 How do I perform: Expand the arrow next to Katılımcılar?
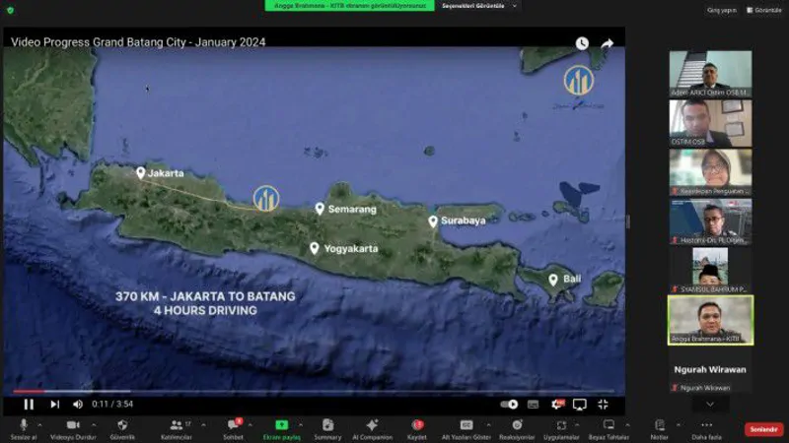[x=203, y=425]
